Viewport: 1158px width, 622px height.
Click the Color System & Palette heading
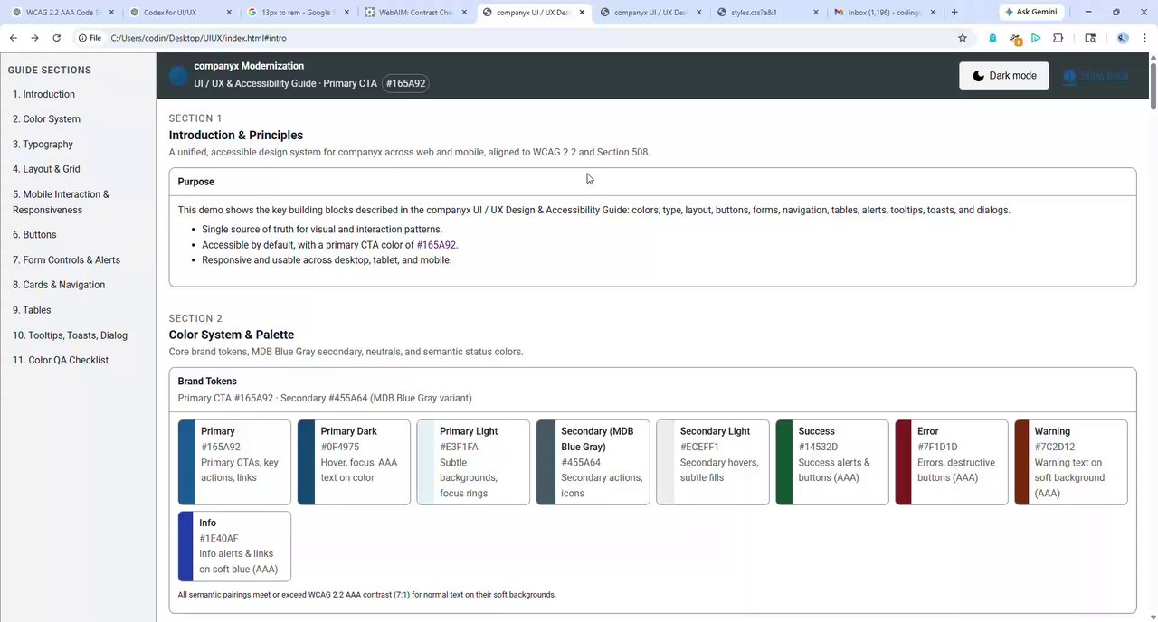(232, 335)
